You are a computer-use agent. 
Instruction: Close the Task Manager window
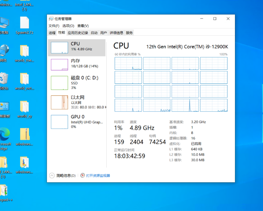[228, 19]
